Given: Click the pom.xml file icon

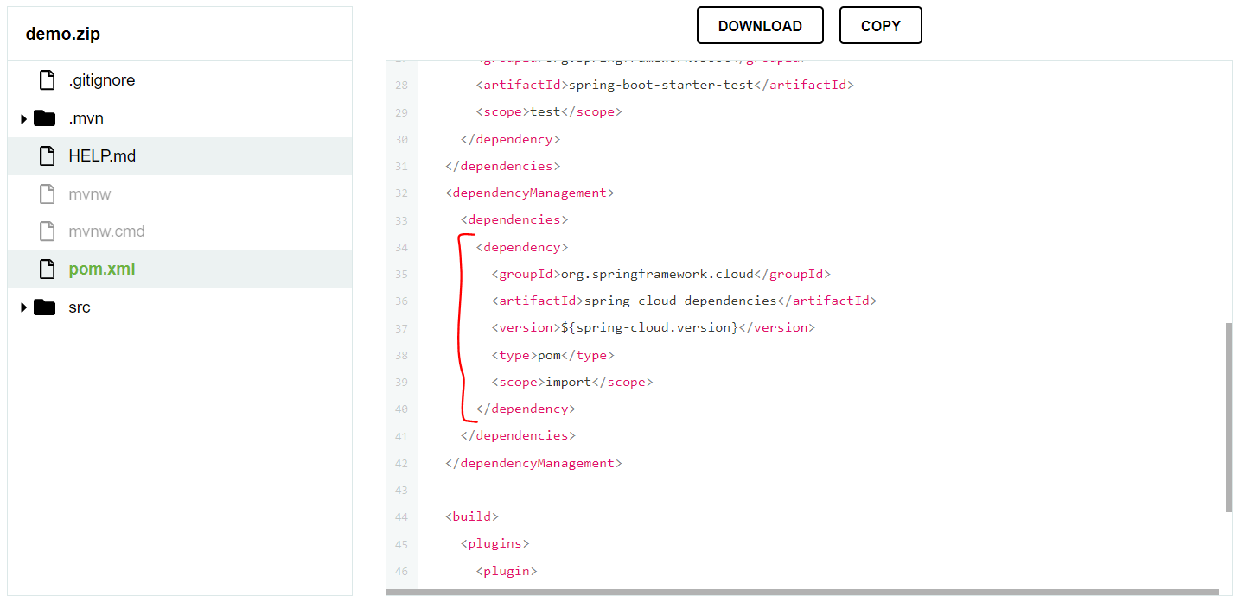Looking at the screenshot, I should pos(48,269).
